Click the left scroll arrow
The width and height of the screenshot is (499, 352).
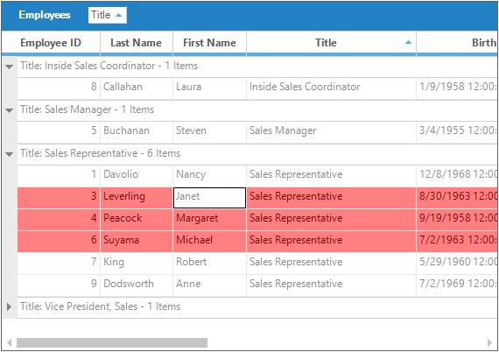10,342
